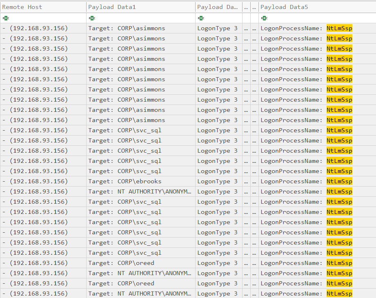
Task: Open filter operator icon under Payload Da… column
Action: click(x=201, y=18)
